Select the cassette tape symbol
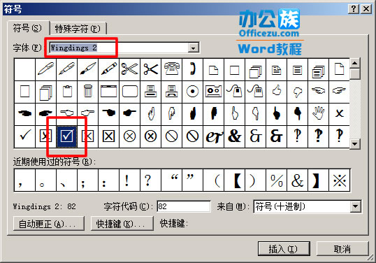This screenshot has width=376, height=263. (x=213, y=92)
